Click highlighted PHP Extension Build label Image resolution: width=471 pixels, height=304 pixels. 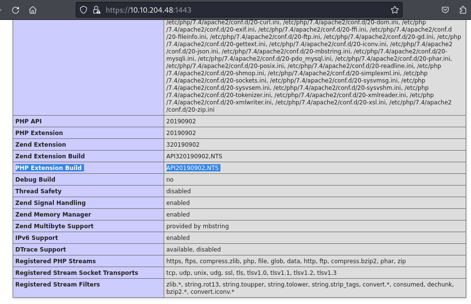pos(49,168)
